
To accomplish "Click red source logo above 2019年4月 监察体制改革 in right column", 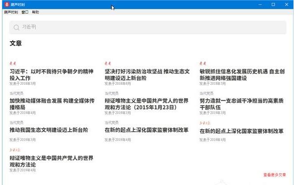I will coord(205,123).
